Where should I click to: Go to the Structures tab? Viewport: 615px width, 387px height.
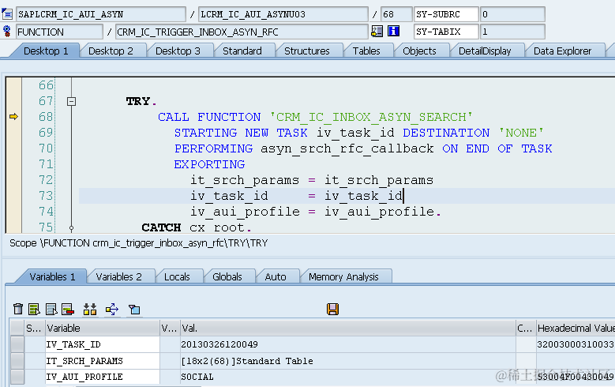[x=307, y=51]
